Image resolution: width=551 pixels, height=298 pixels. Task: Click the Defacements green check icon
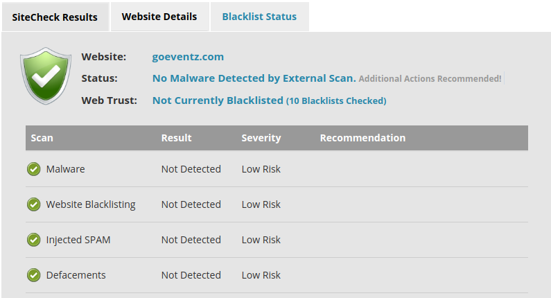pos(34,275)
